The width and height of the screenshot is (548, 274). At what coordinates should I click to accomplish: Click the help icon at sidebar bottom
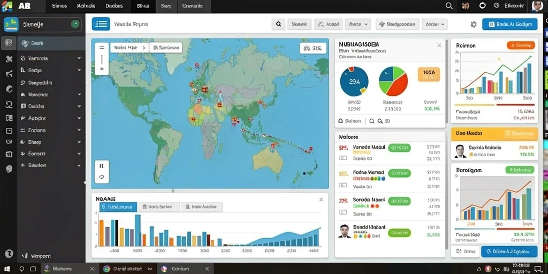[x=9, y=254]
